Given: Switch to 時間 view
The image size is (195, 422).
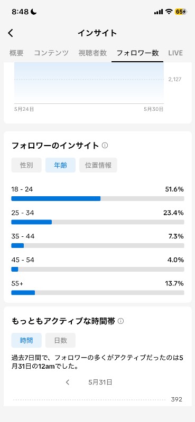Looking at the screenshot, I should click(x=26, y=340).
